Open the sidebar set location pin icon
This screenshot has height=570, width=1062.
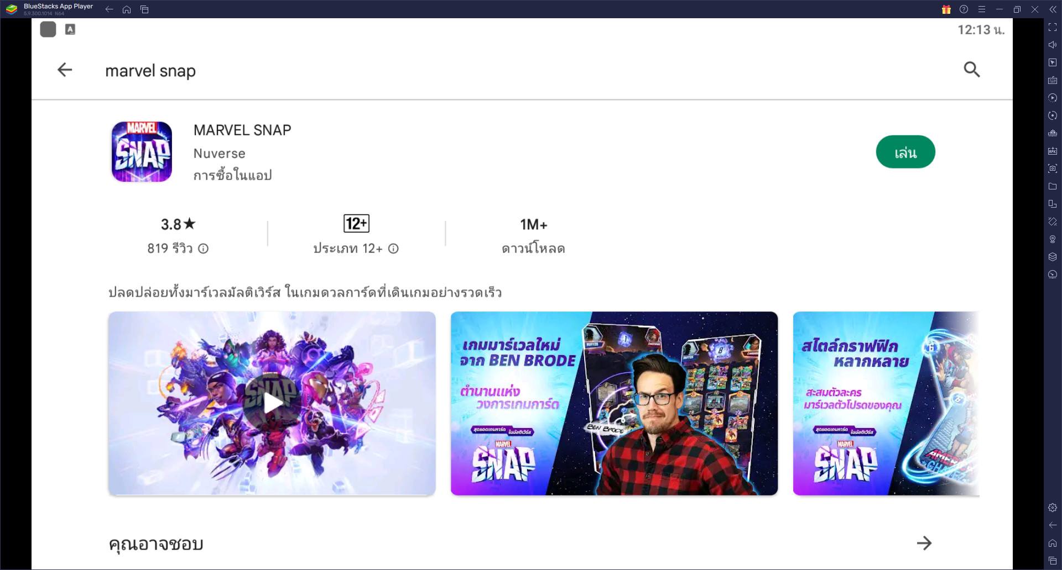1053,239
